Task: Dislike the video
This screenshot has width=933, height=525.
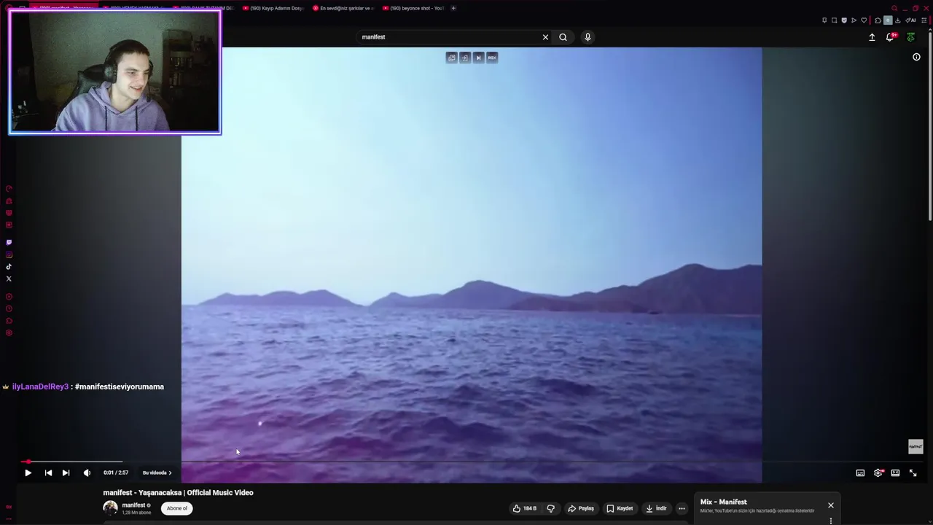Action: 551,508
